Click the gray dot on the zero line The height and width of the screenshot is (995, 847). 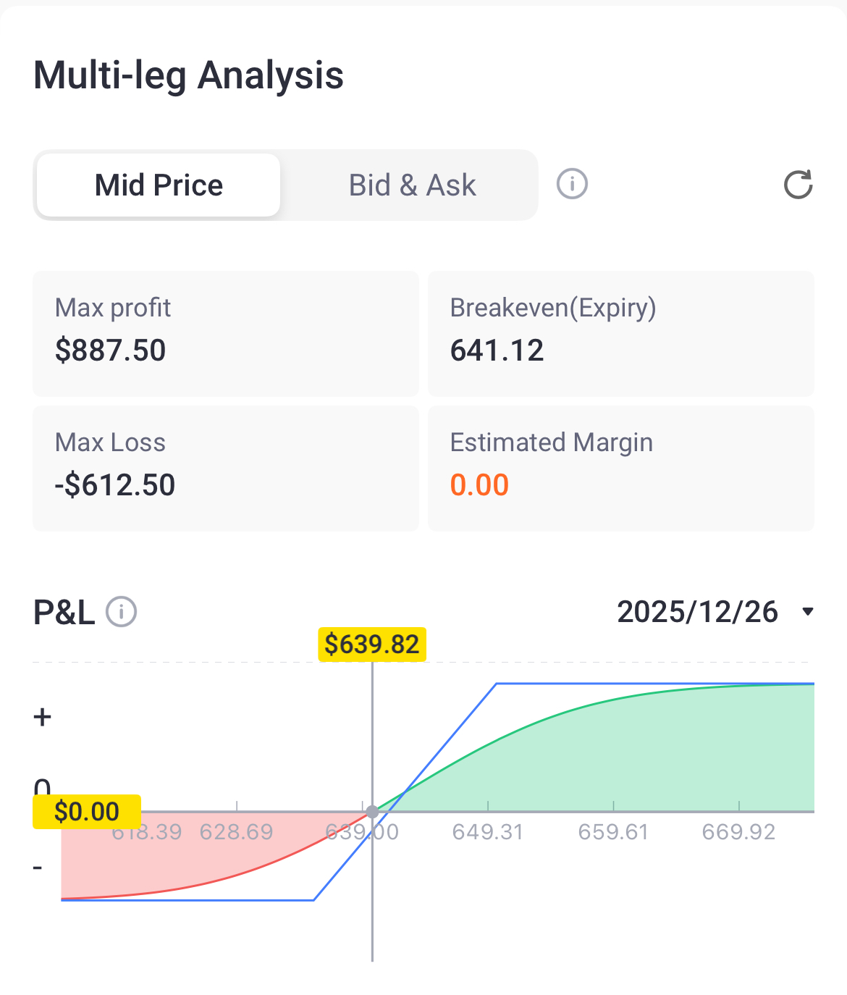372,812
